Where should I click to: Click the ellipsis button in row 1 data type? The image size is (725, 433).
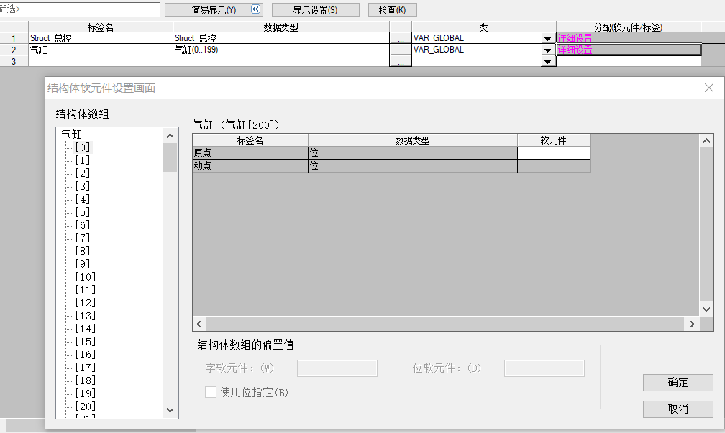pos(401,38)
